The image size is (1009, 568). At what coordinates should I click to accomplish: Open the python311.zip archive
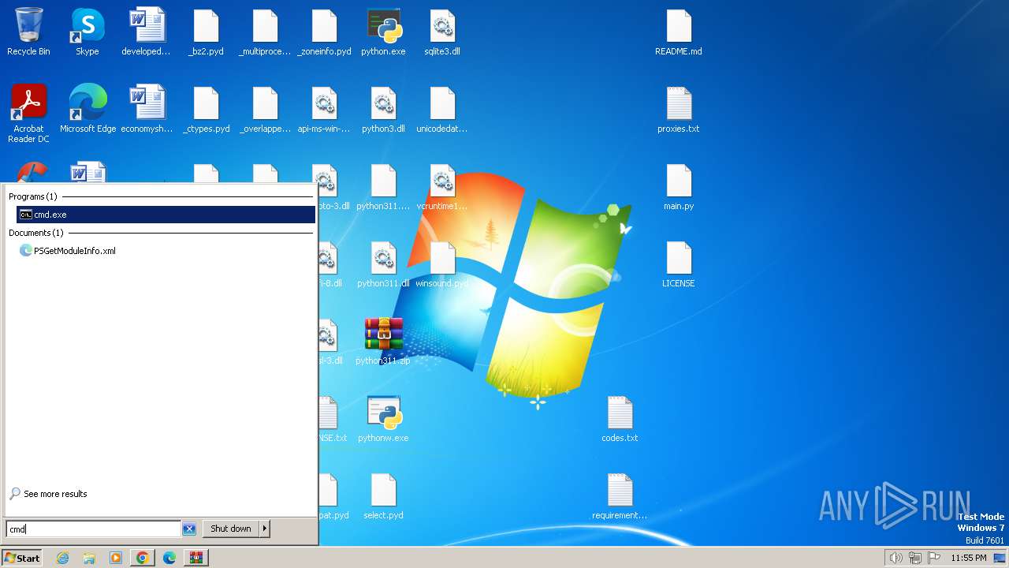[x=383, y=342]
